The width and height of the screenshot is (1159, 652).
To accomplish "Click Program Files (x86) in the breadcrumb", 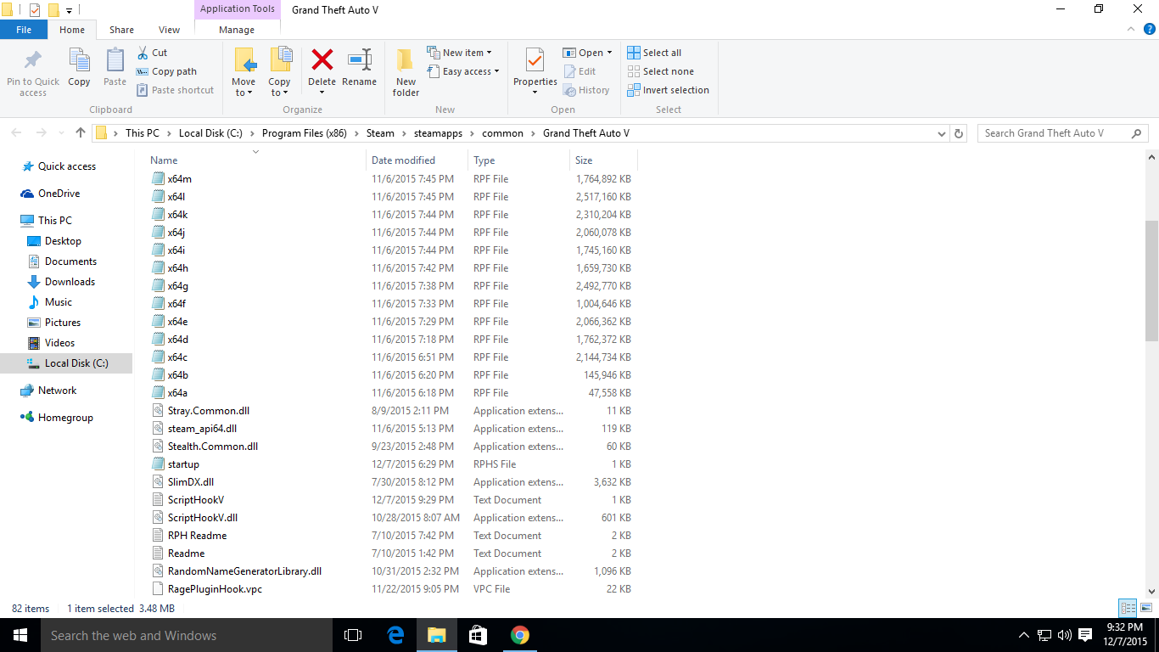I will (x=305, y=133).
